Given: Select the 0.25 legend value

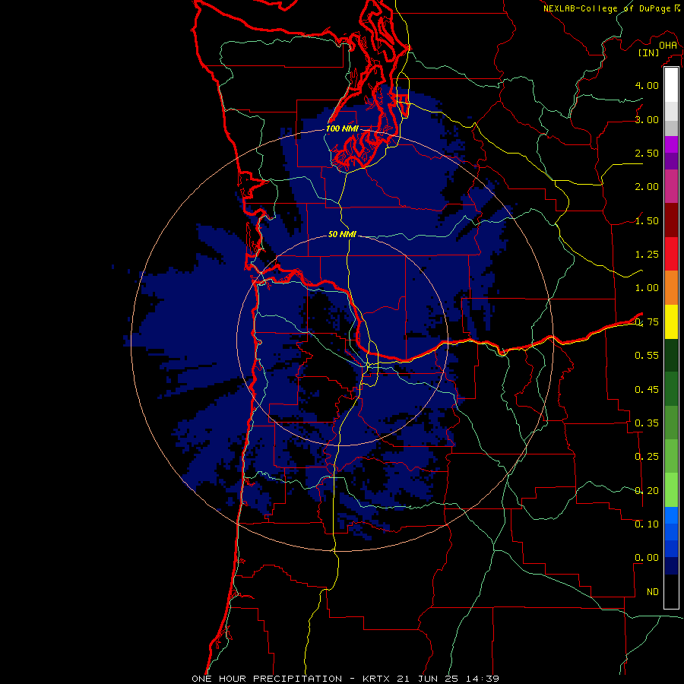Looking at the screenshot, I should [x=647, y=457].
